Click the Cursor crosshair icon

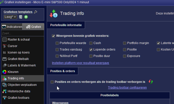point(4,46)
